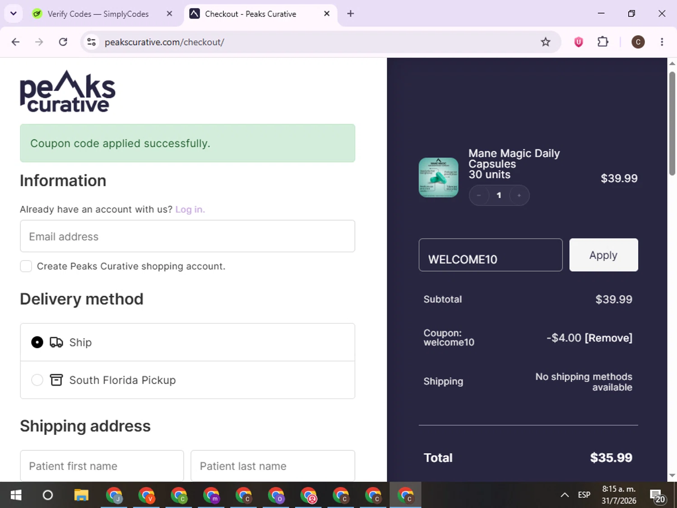This screenshot has width=677, height=508.
Task: Focus the Email address field
Action: pyautogui.click(x=187, y=236)
